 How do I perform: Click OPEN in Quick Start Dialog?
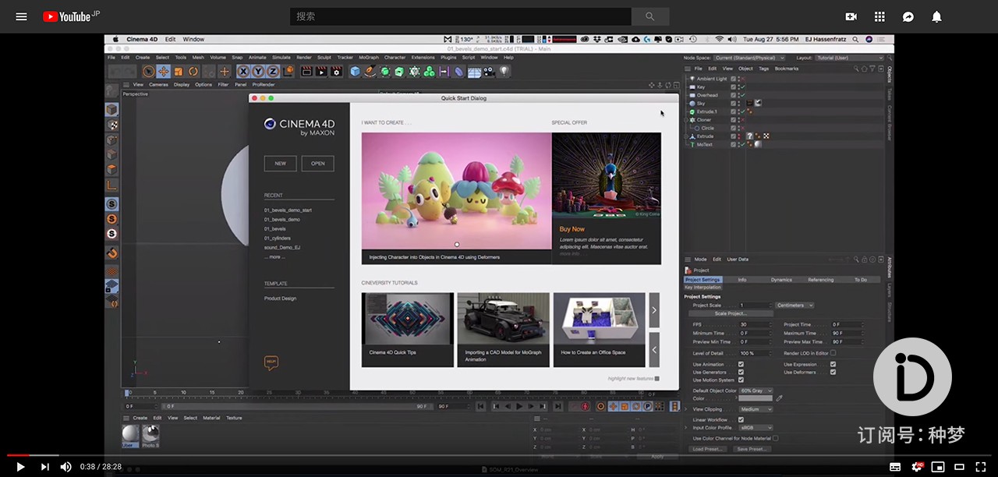(x=318, y=164)
